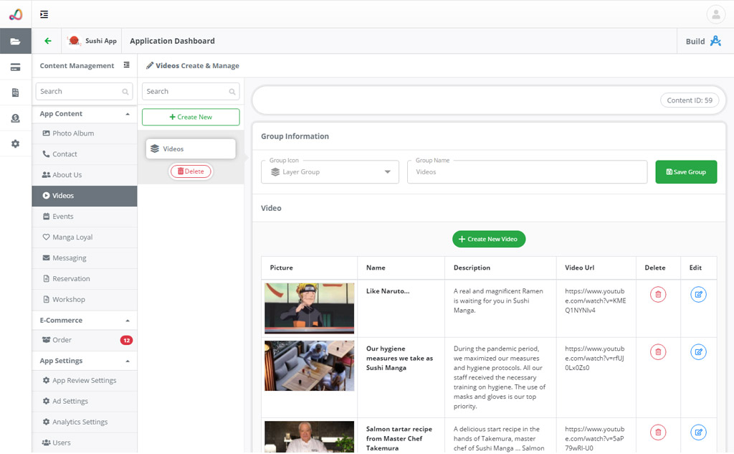734x454 pixels.
Task: Collapse Content Management panel icon
Action: click(126, 65)
